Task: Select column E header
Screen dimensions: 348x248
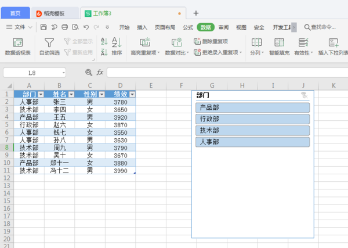Action: pos(151,86)
